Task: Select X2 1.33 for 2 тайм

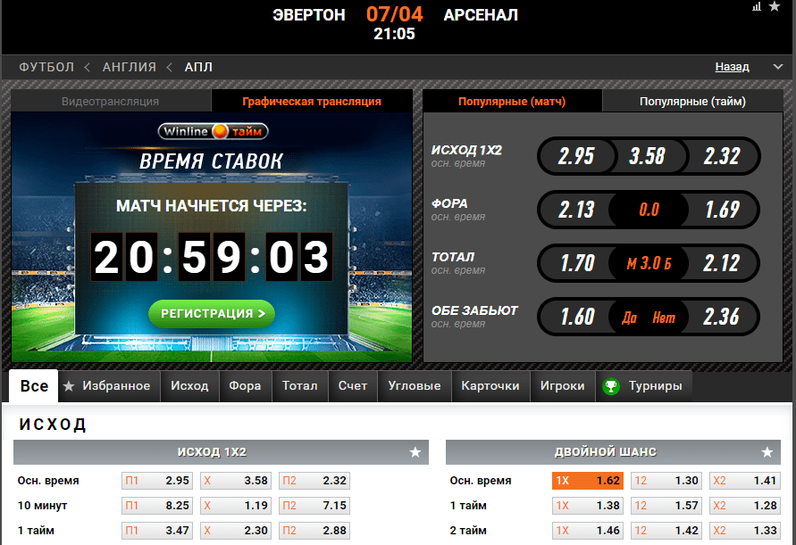Action: pos(745,531)
